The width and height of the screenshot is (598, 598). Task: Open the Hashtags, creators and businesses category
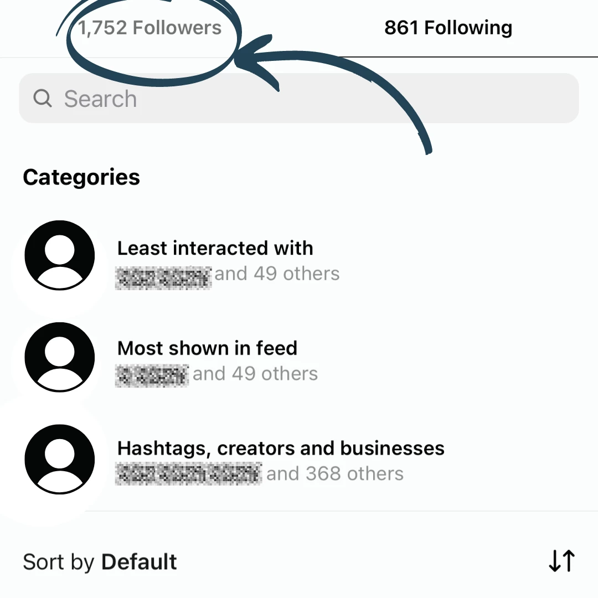click(x=280, y=448)
